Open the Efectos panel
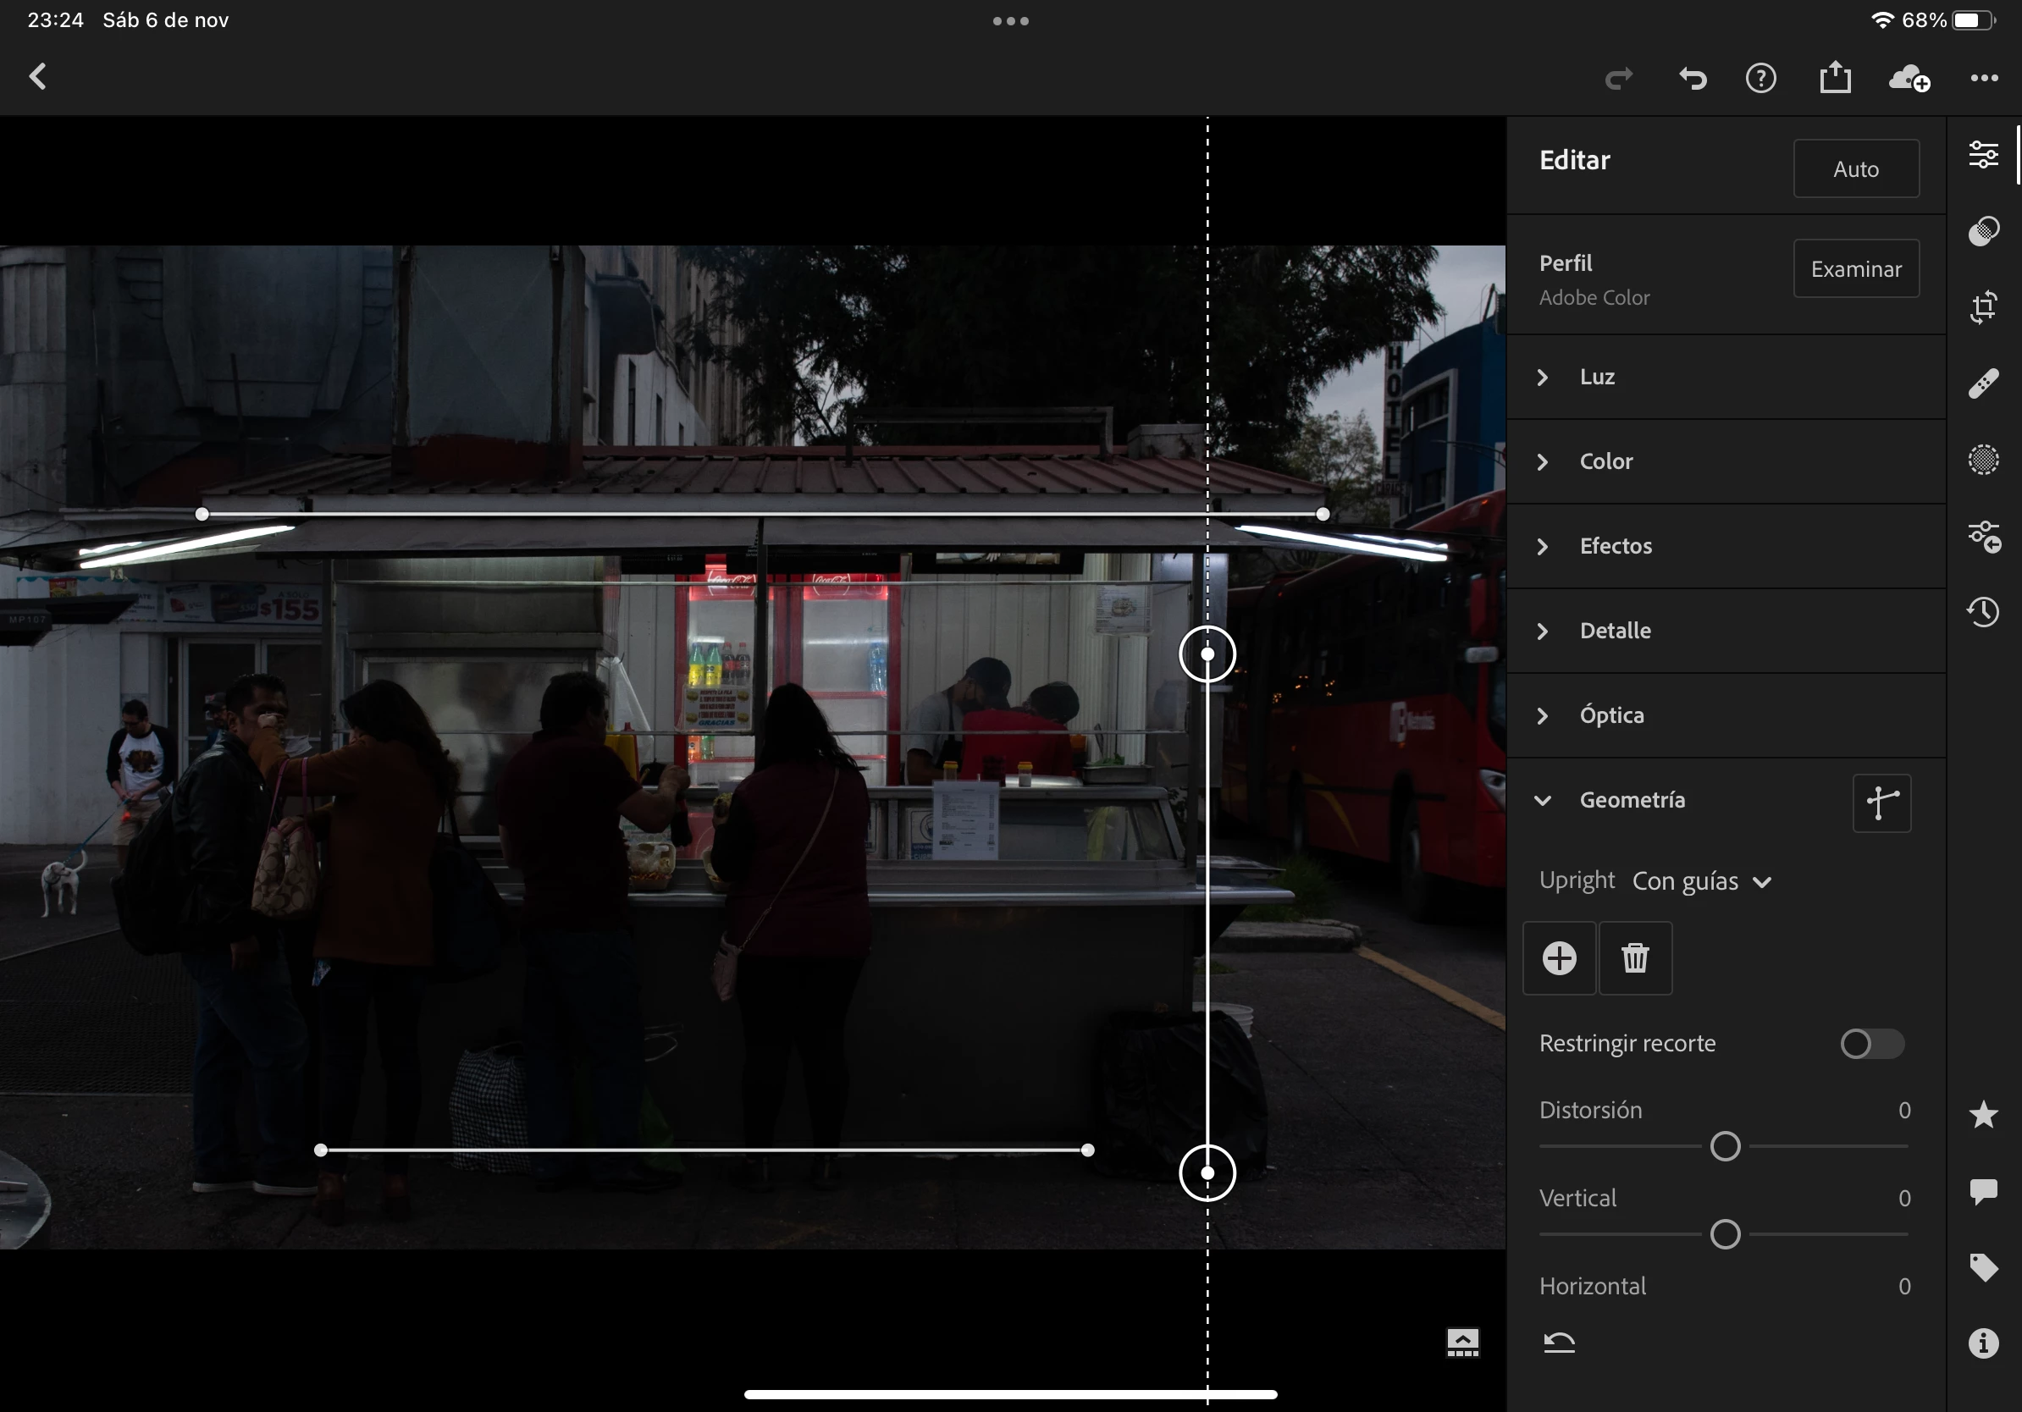The height and width of the screenshot is (1412, 2022). tap(1614, 546)
